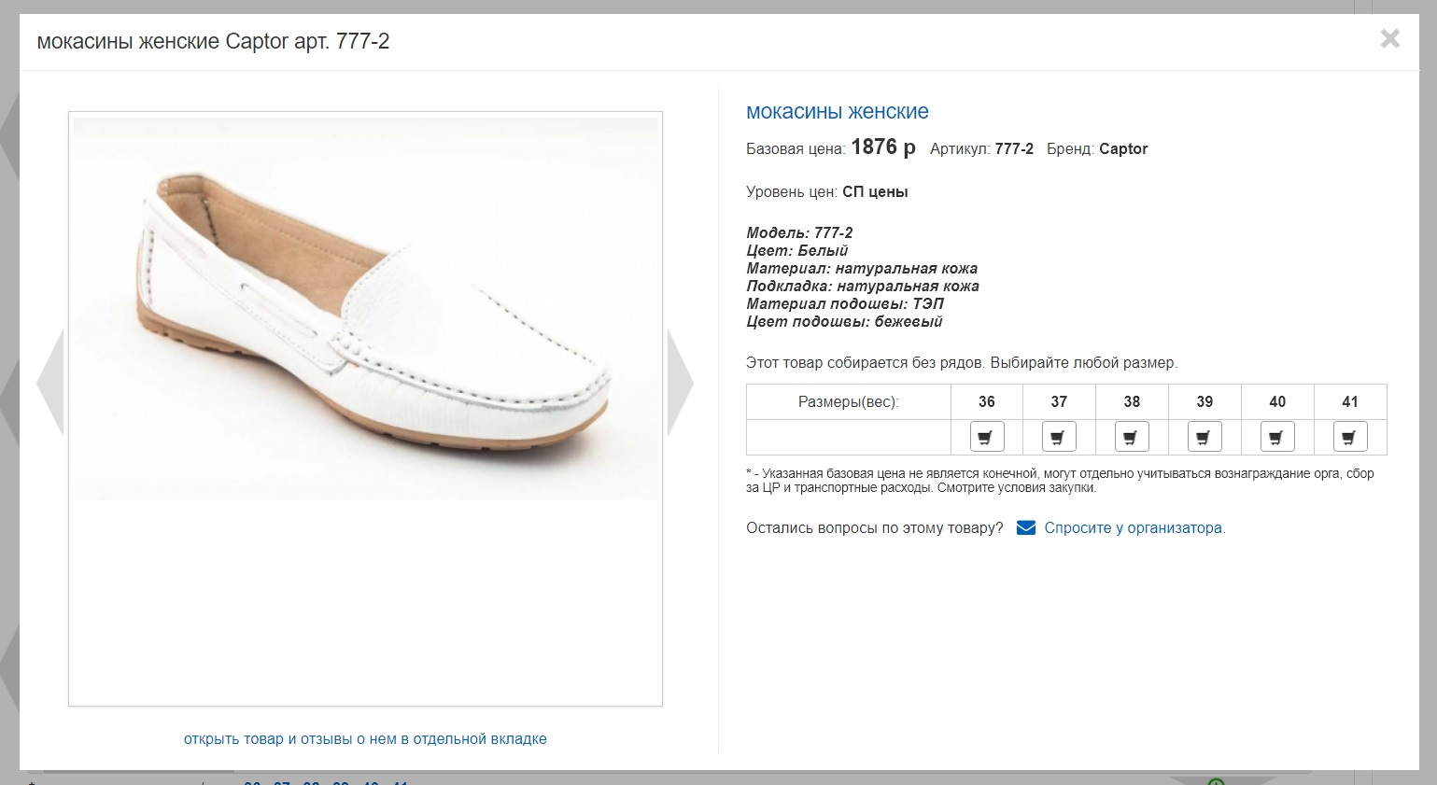Select the size 38 header cell
Viewport: 1437px width, 785px height.
click(1132, 401)
